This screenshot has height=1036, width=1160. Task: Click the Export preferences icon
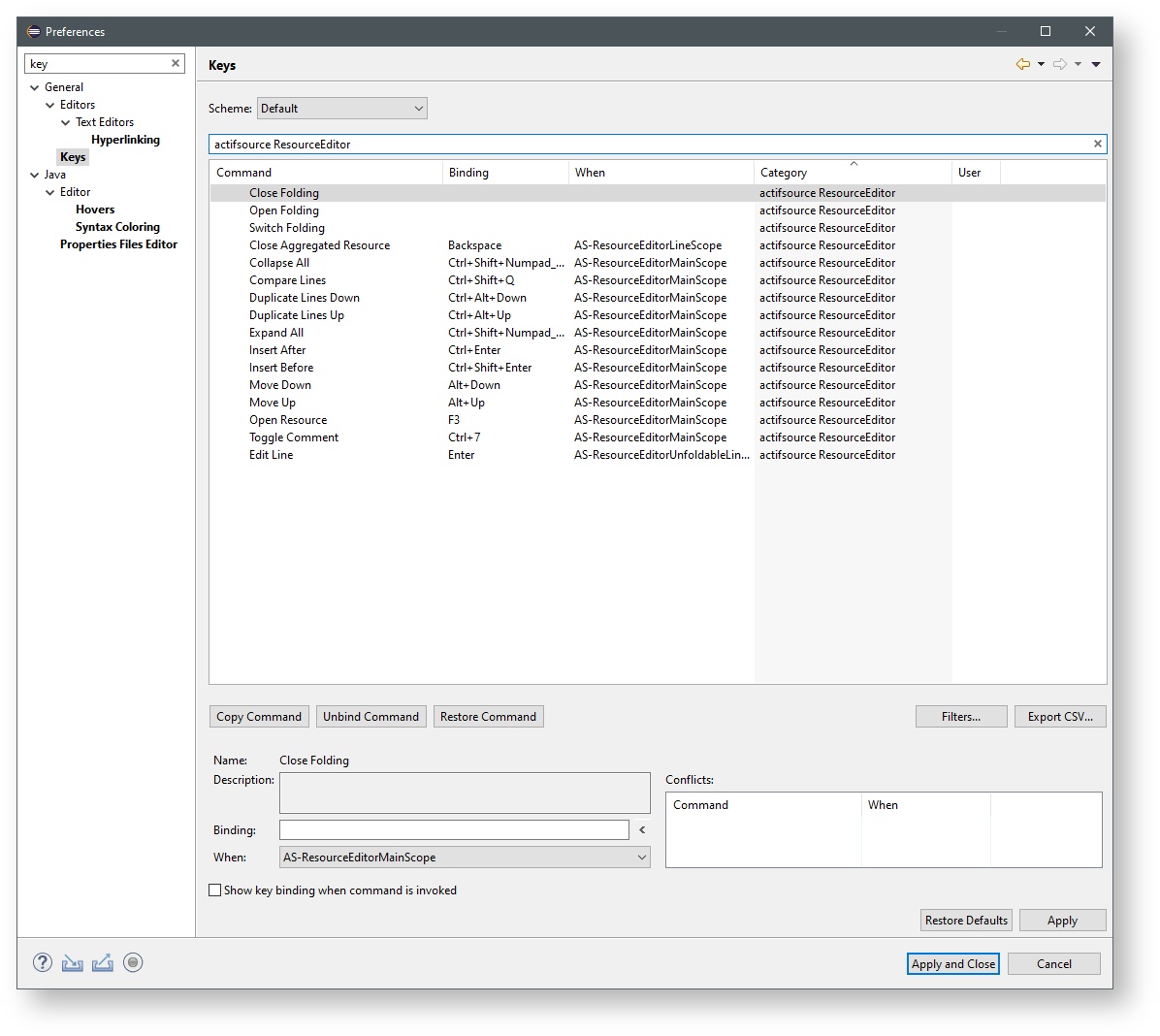(103, 962)
